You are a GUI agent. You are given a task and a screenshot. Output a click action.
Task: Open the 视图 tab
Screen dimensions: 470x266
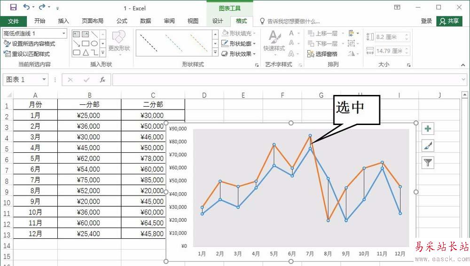(x=193, y=21)
